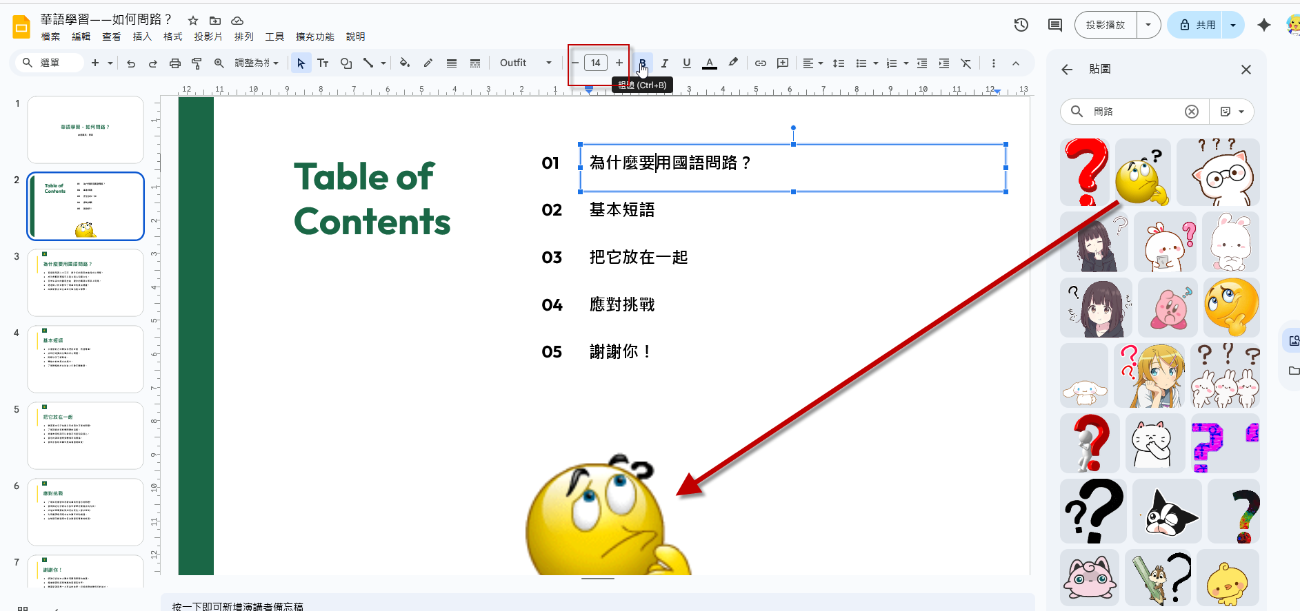Click the undo icon in toolbar
This screenshot has width=1300, height=611.
pyautogui.click(x=131, y=63)
